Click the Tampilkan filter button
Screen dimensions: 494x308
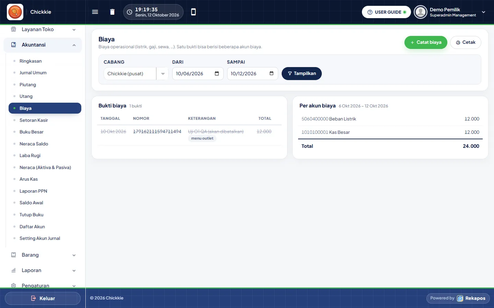(302, 74)
